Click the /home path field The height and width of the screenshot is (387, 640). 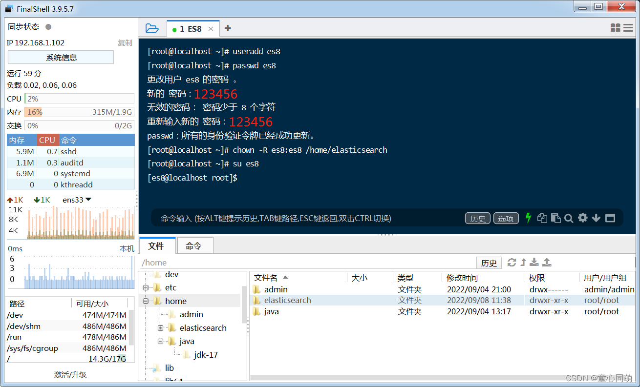pyautogui.click(x=307, y=263)
